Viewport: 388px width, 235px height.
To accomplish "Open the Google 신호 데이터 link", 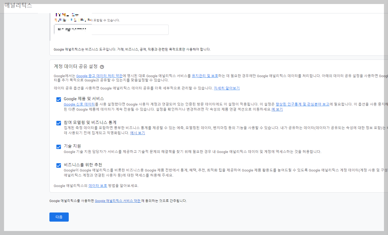I will tap(79, 104).
